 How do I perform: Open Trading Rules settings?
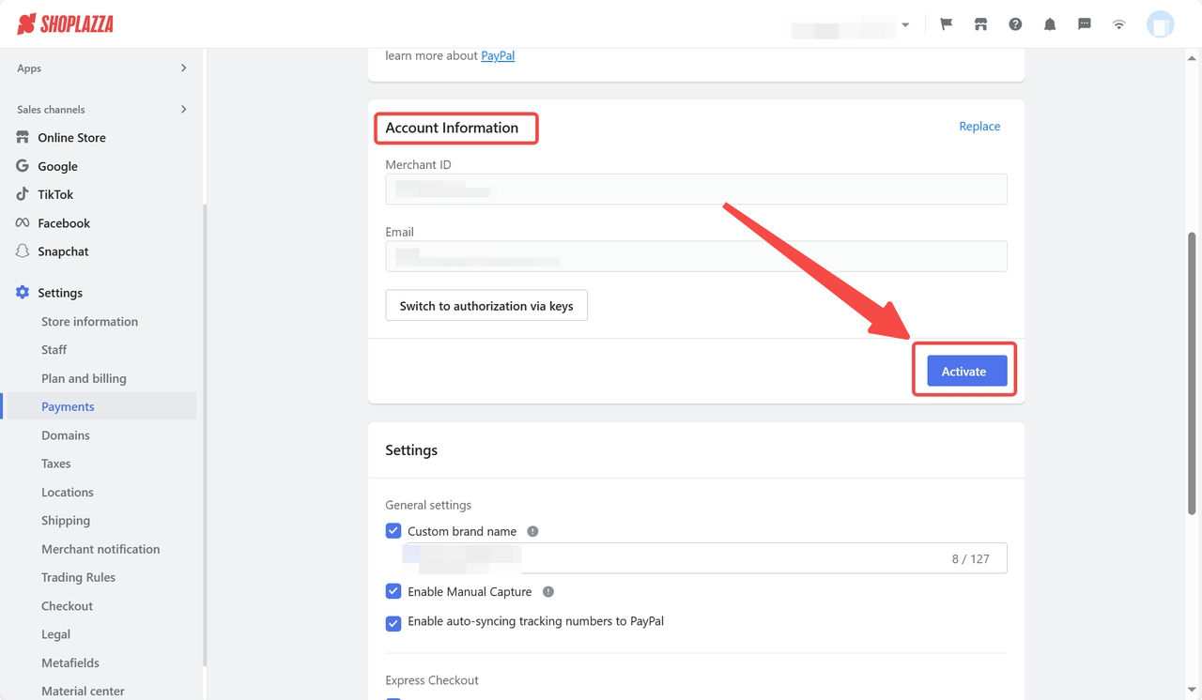click(x=78, y=578)
